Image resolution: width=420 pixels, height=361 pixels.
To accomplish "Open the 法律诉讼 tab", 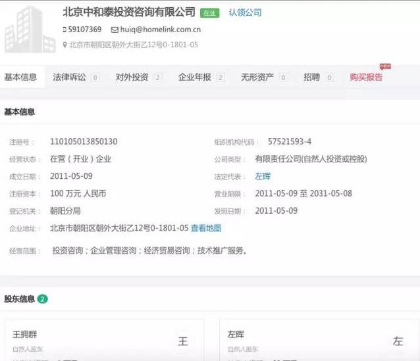I will pos(69,77).
